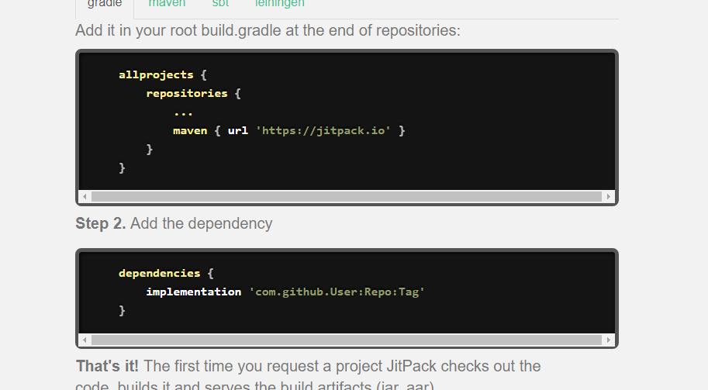The height and width of the screenshot is (390, 708).
Task: Click the allprojects keyword in code
Action: pyautogui.click(x=156, y=74)
